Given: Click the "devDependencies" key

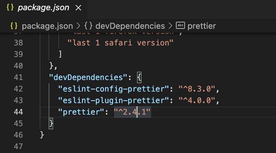Looking at the screenshot, I should coord(88,77).
